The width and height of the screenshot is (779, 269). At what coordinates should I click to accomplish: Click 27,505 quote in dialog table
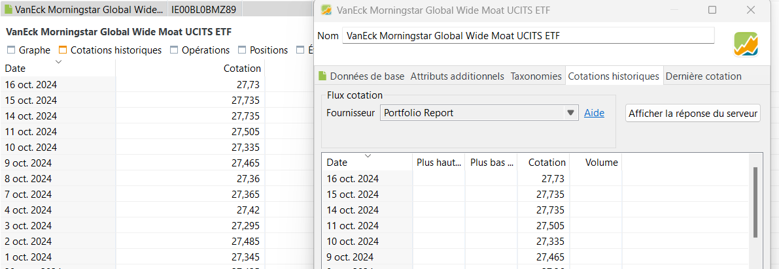click(551, 226)
